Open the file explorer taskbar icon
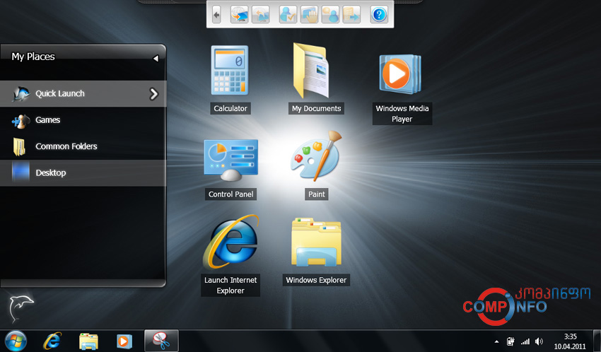 (88, 341)
